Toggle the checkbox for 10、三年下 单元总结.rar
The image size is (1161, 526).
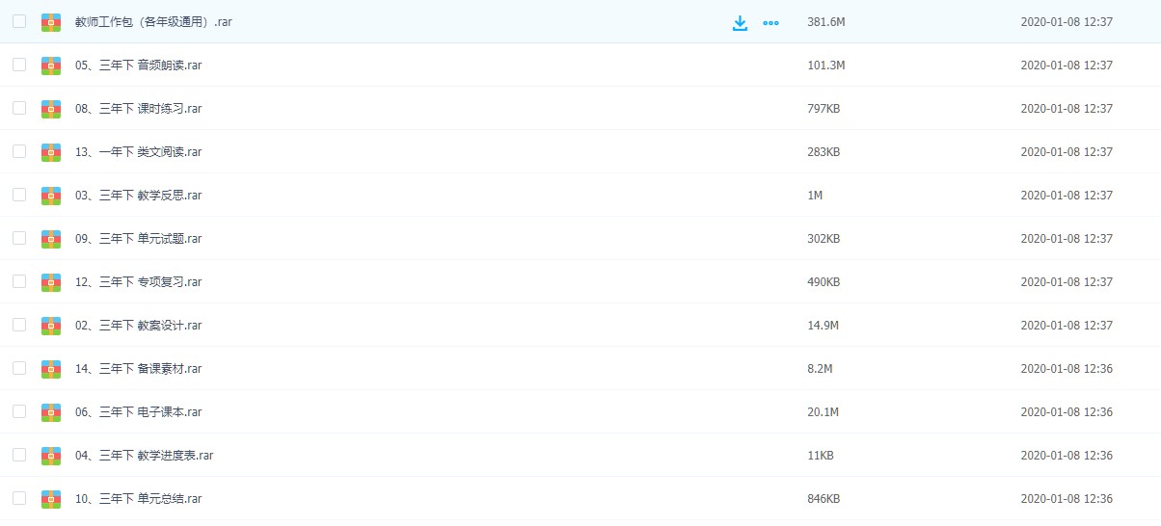(x=19, y=498)
